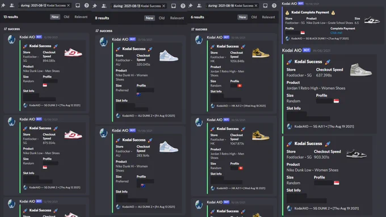This screenshot has width=386, height=217.
Task: Open # success channel above the 8 results list
Action: (104, 31)
